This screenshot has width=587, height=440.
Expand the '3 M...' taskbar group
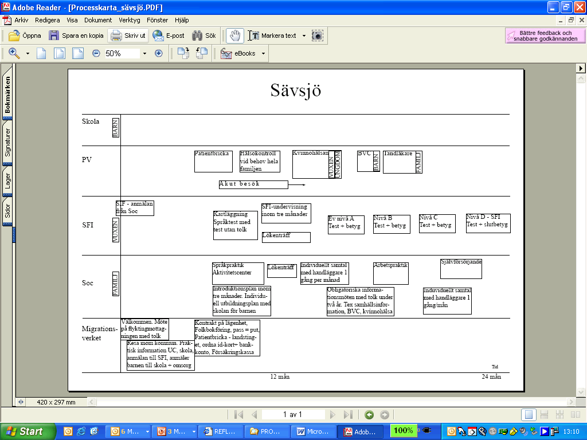point(194,431)
